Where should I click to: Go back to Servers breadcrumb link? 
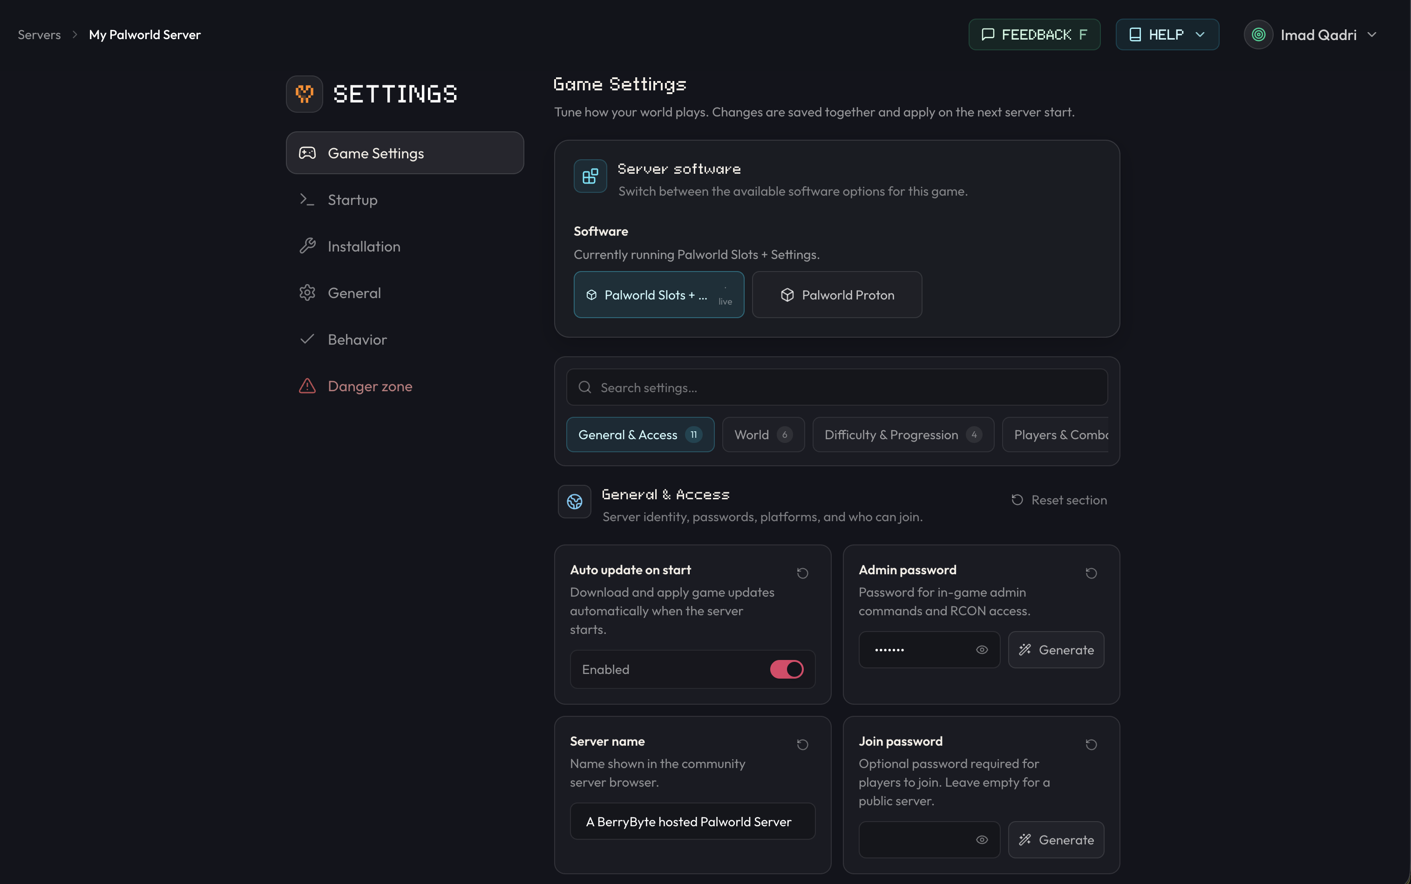click(39, 34)
